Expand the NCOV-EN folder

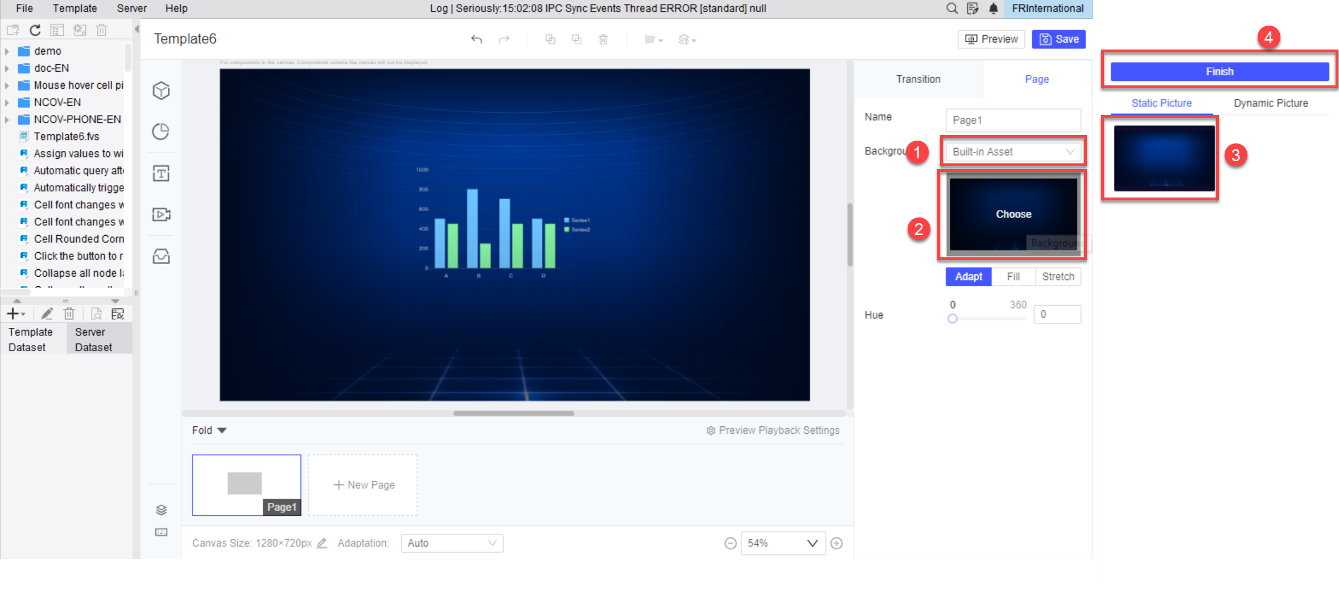[x=7, y=102]
